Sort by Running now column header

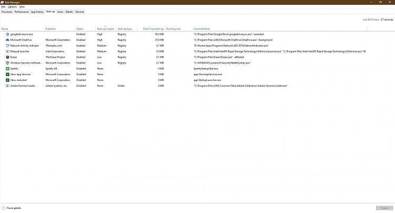tap(179, 29)
